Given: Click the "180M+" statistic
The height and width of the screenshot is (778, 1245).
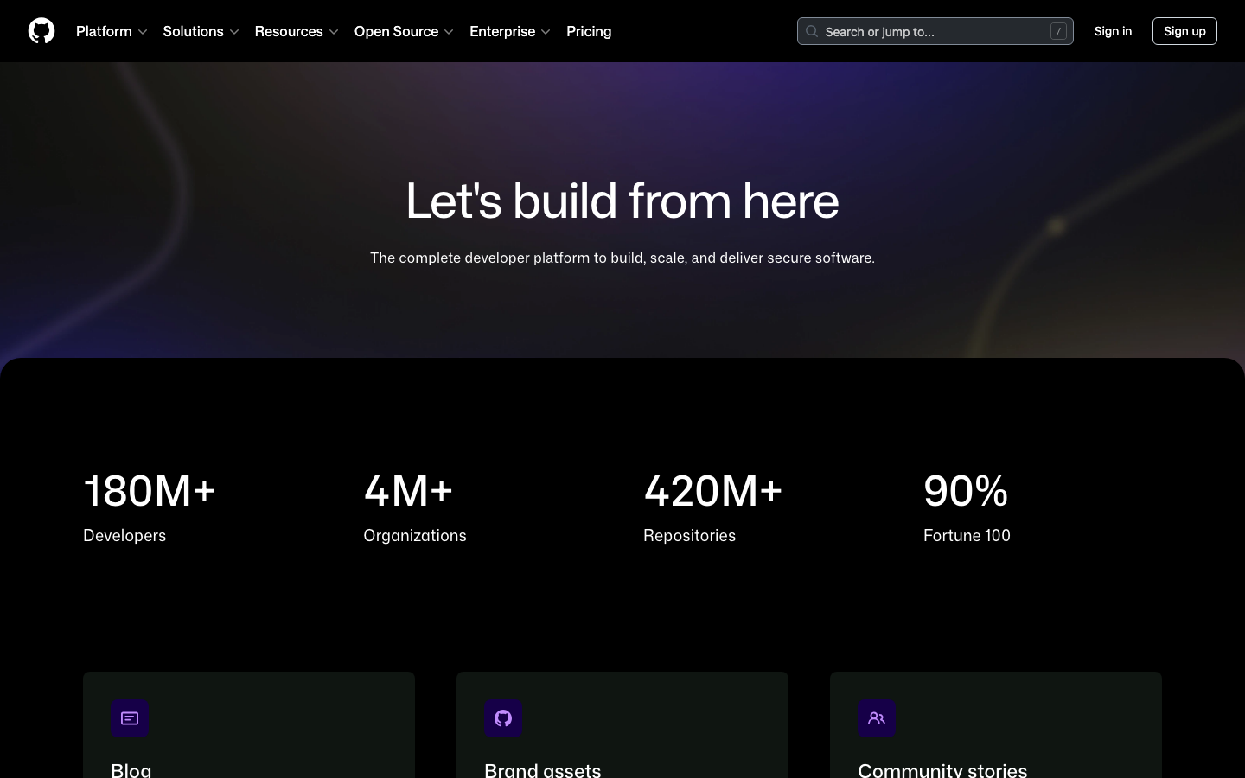Looking at the screenshot, I should (150, 491).
